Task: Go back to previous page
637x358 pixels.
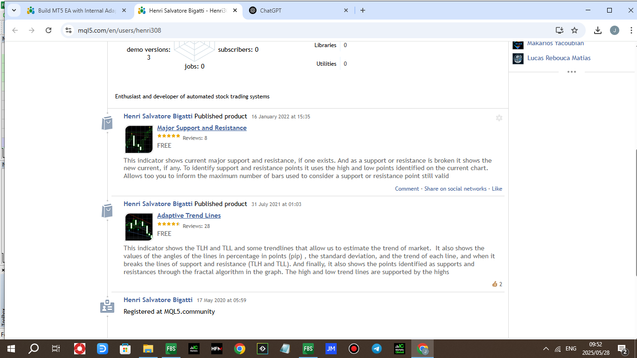Action: click(15, 30)
